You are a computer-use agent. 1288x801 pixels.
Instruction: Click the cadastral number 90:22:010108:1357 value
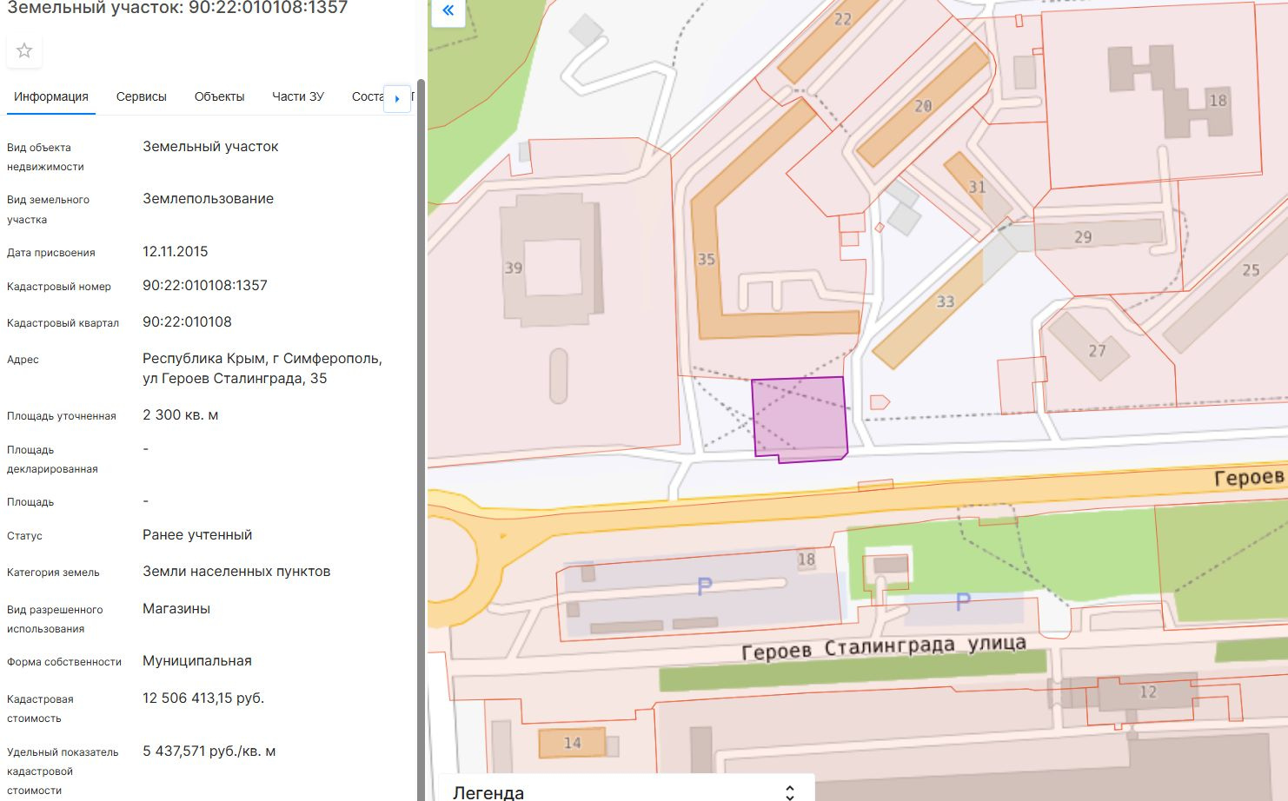pos(205,286)
